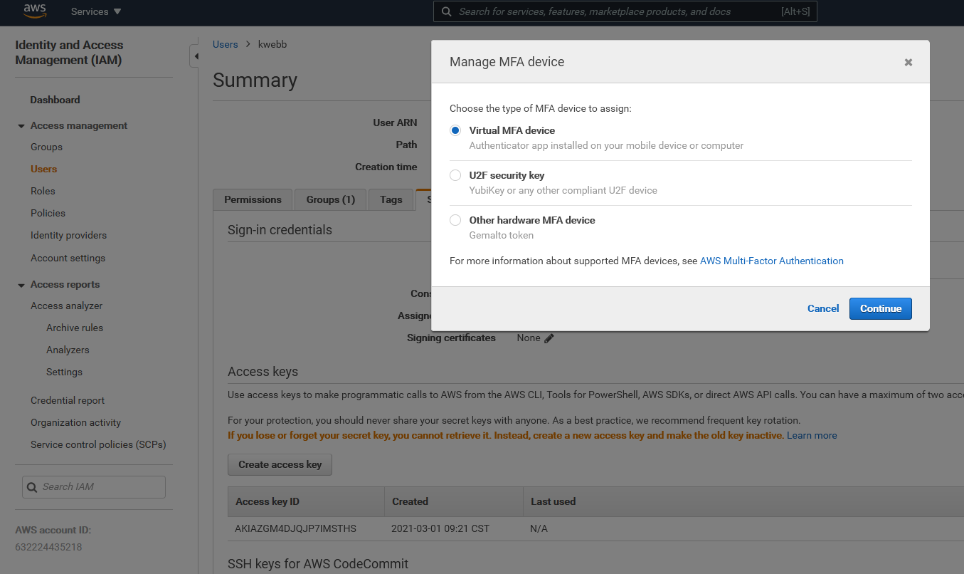Viewport: 964px width, 574px height.
Task: Collapse the Access management section
Action: pos(21,126)
